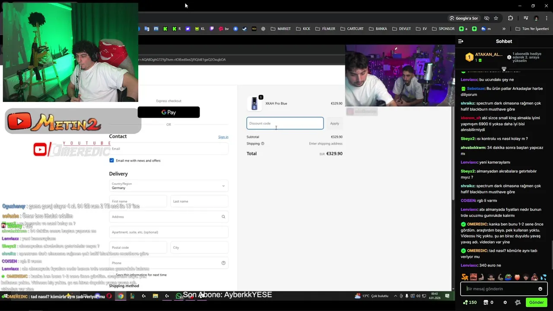The width and height of the screenshot is (553, 311).
Task: Open the Country/Region Germany dropdown
Action: click(168, 186)
